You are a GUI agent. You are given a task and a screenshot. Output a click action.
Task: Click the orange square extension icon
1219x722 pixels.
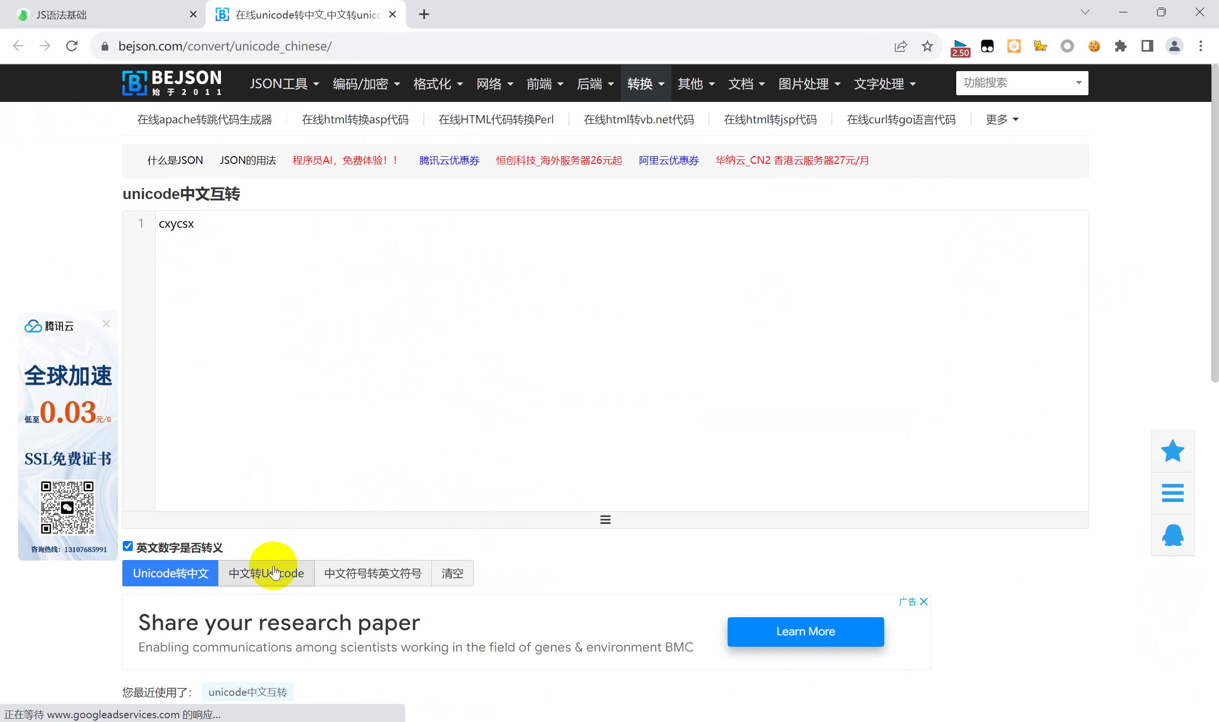(1014, 46)
